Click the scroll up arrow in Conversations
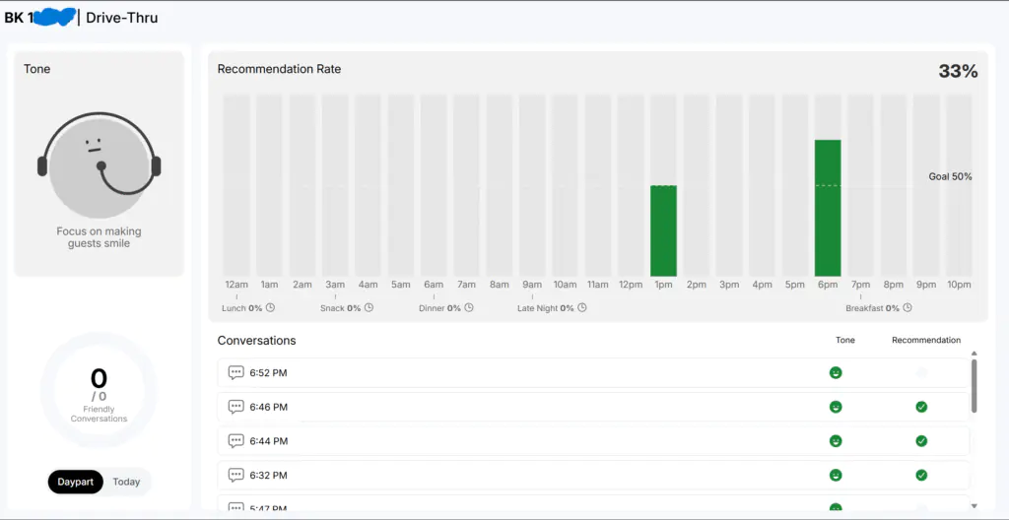The image size is (1009, 520). pos(975,353)
